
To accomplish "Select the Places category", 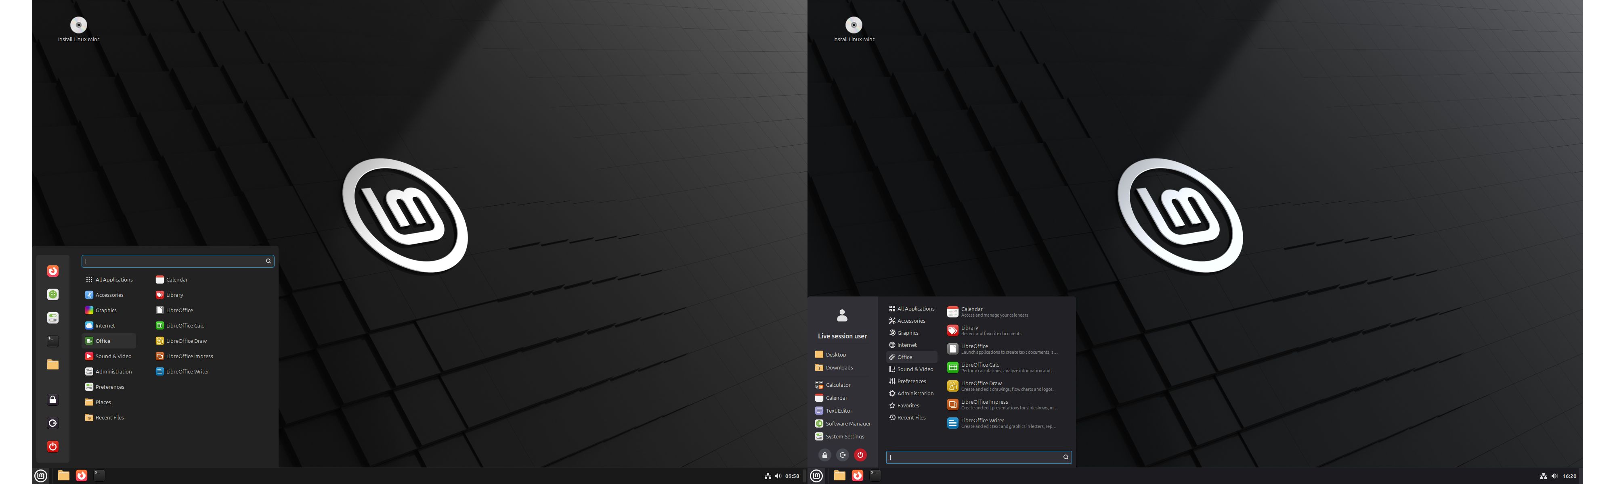I will tap(103, 403).
